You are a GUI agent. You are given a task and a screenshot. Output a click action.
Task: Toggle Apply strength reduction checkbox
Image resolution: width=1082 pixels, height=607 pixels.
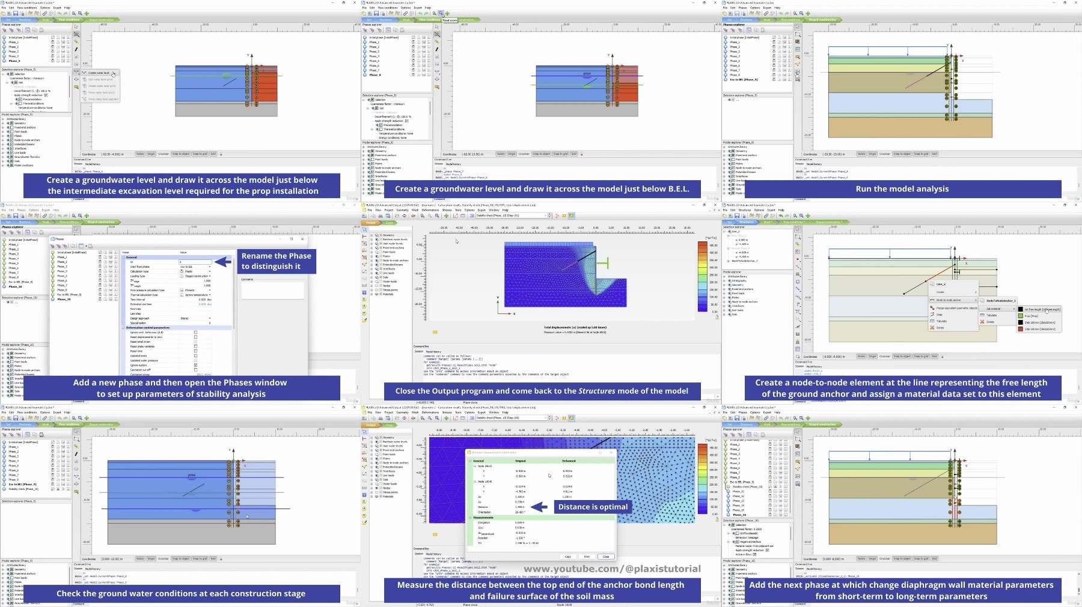[46, 95]
